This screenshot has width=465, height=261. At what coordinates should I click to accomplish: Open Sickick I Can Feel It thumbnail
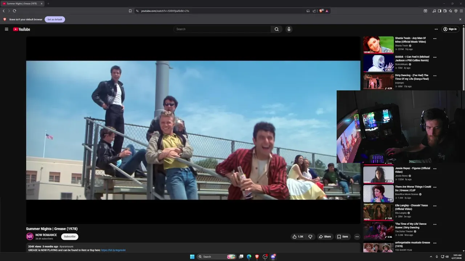pos(378,63)
